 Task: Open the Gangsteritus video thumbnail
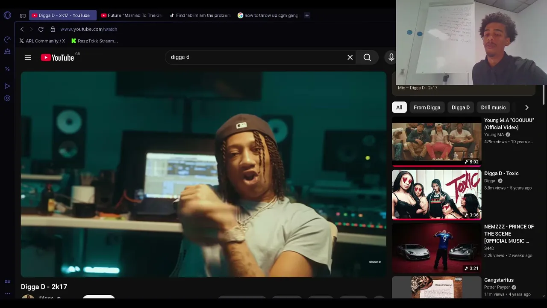[x=437, y=287]
